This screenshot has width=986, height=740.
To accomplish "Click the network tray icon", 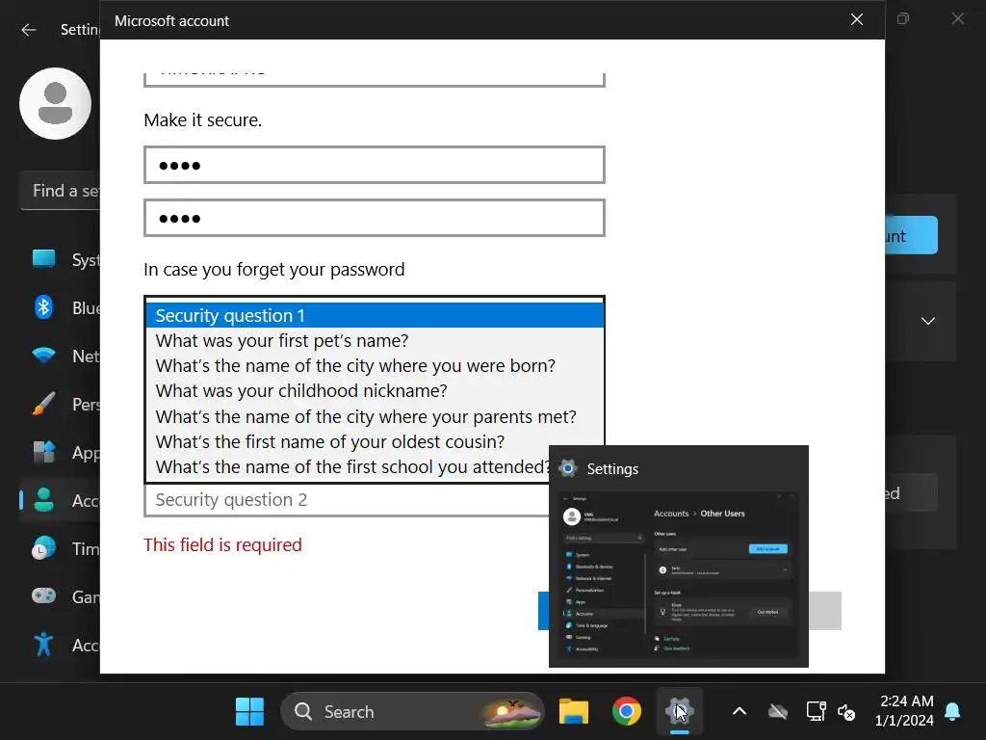I will tap(816, 712).
